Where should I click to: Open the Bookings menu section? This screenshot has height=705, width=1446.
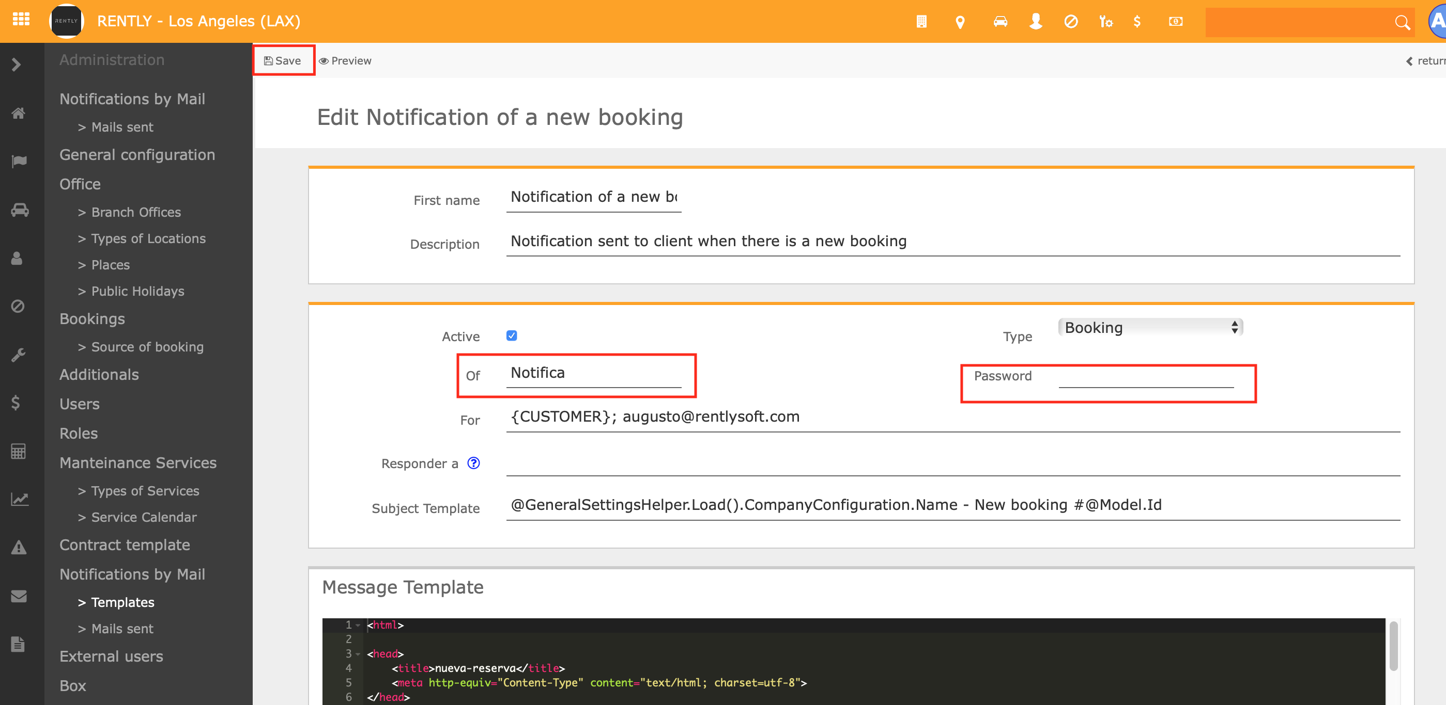(x=92, y=319)
